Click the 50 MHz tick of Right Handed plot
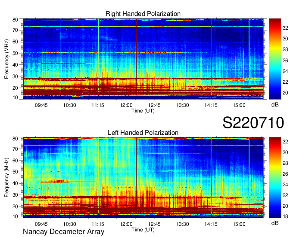This screenshot has height=237, width=293. click(x=15, y=53)
